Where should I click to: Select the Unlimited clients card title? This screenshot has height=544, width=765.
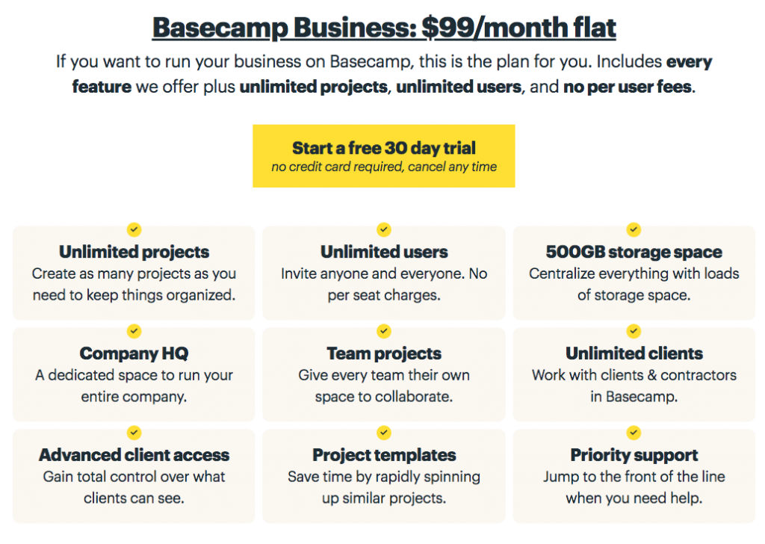point(634,353)
